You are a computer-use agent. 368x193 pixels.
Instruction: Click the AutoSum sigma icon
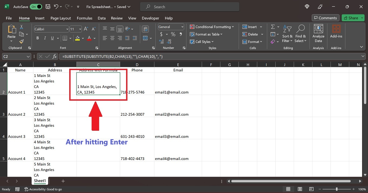273,27
